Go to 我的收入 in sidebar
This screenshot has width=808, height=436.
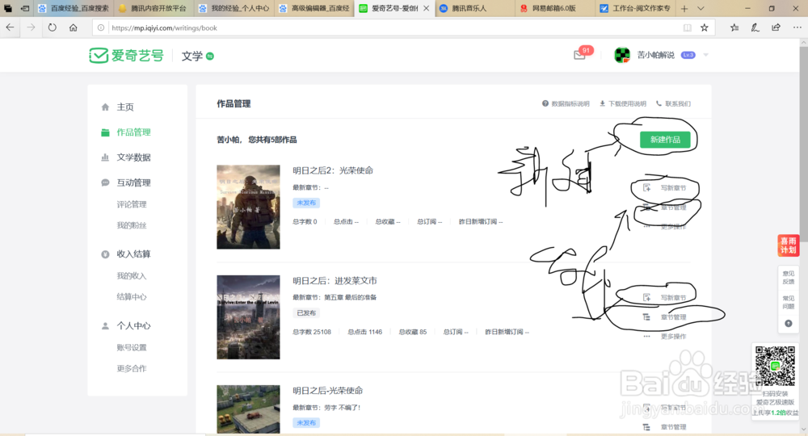pyautogui.click(x=132, y=276)
